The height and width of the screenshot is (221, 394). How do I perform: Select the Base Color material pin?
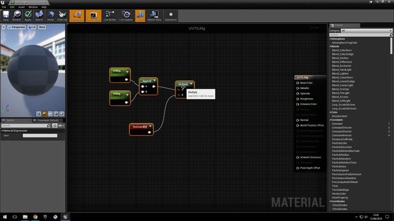click(x=297, y=83)
